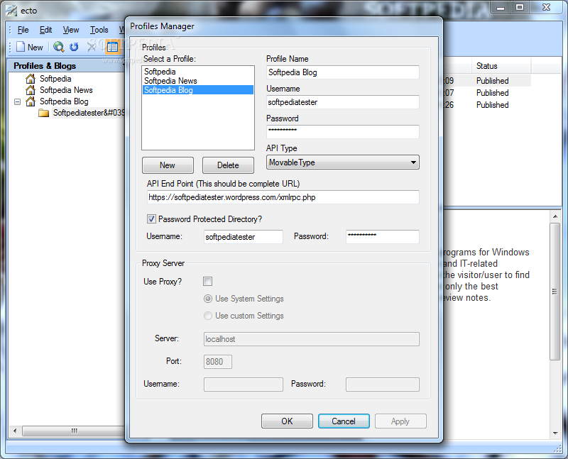Click the proxy Username field
The image size is (568, 459).
[x=243, y=385]
